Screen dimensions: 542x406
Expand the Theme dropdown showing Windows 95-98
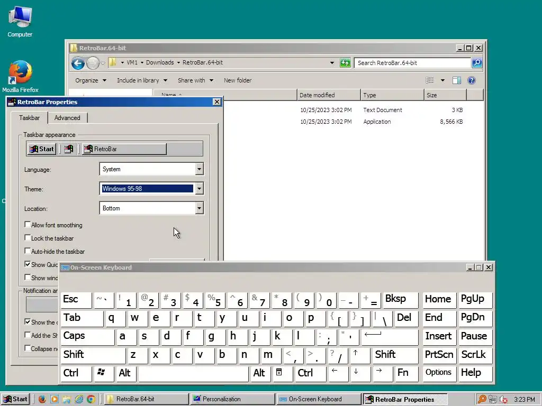click(199, 189)
